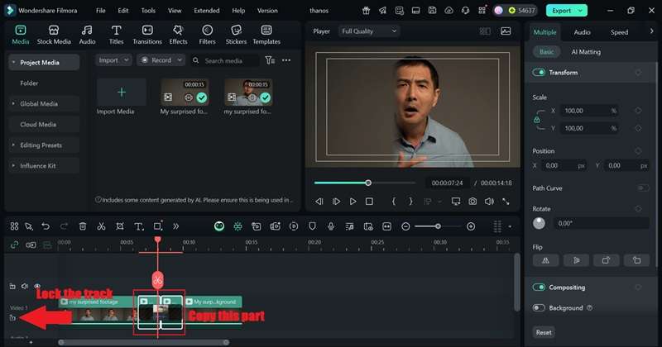Hide Video 1 track with the eye icon
Image resolution: width=662 pixels, height=347 pixels.
point(37,286)
